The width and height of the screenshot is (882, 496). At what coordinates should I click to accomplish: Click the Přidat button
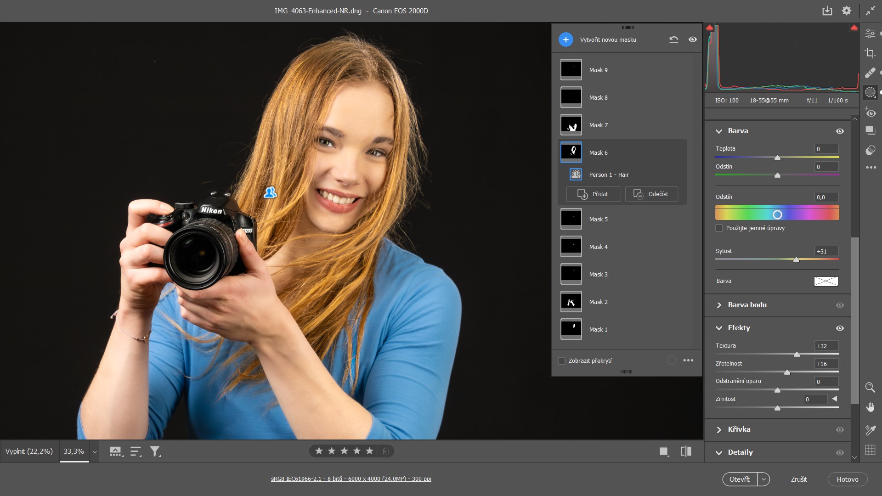pos(594,194)
